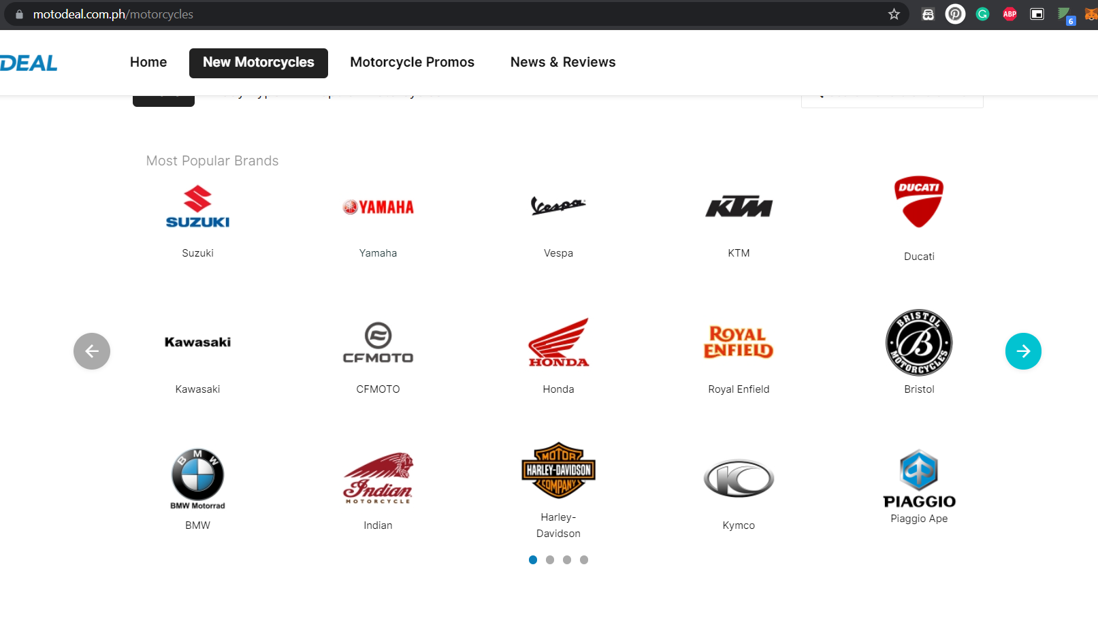
Task: Select the New Motorcycles tab
Action: click(x=259, y=63)
